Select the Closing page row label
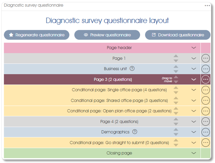 point(119,153)
